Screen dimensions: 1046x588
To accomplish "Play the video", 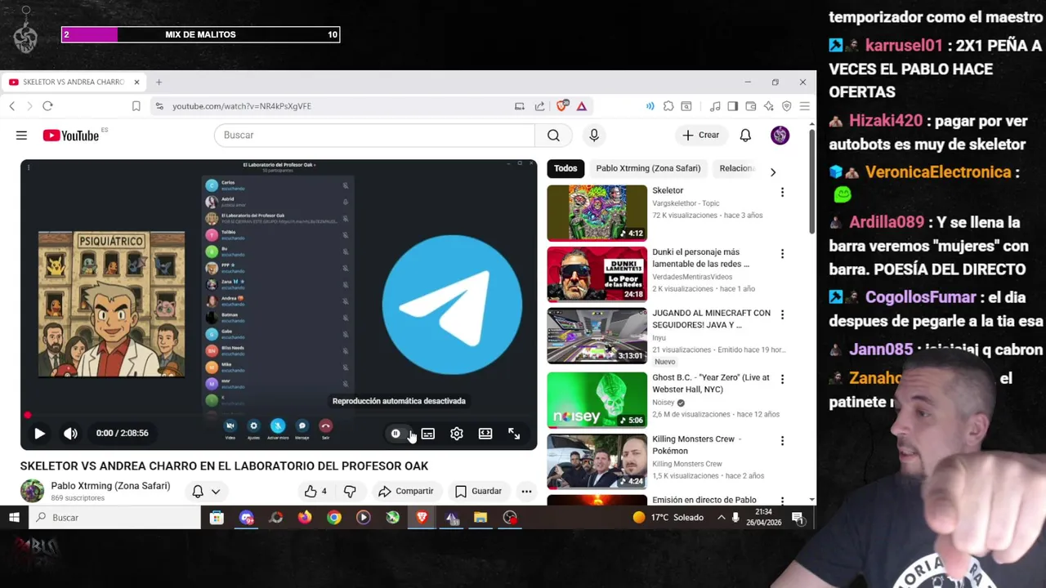I will click(x=39, y=434).
